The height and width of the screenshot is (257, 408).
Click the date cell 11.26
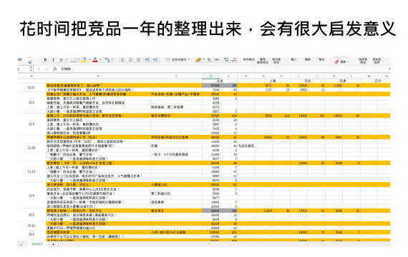coord(31,148)
